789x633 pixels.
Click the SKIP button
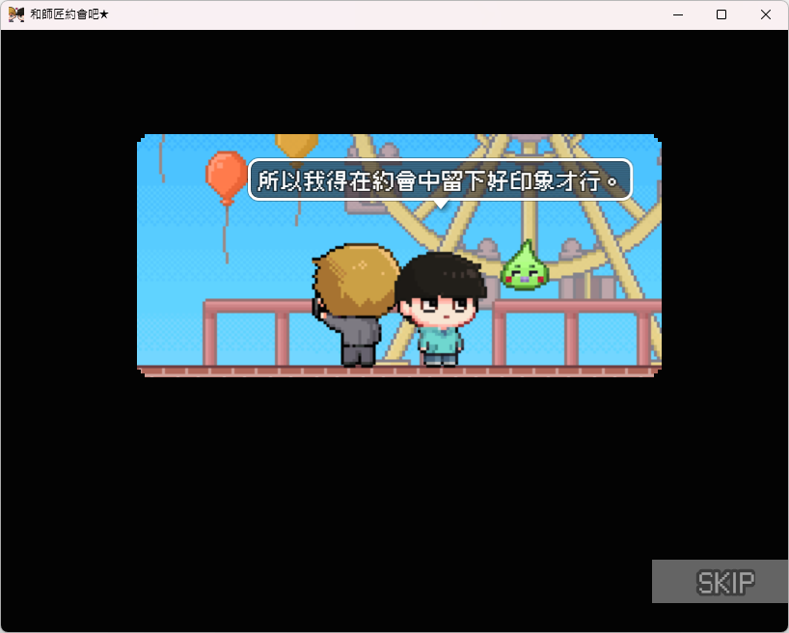(x=721, y=581)
